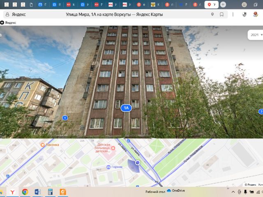This screenshot has width=263, height=197.
Task: Bookmark this page with the bookmark icon
Action: coord(221,14)
